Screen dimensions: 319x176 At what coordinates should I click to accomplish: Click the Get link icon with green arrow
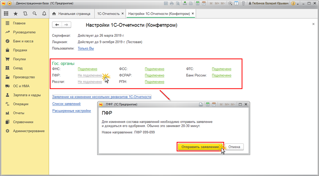coord(185,3)
